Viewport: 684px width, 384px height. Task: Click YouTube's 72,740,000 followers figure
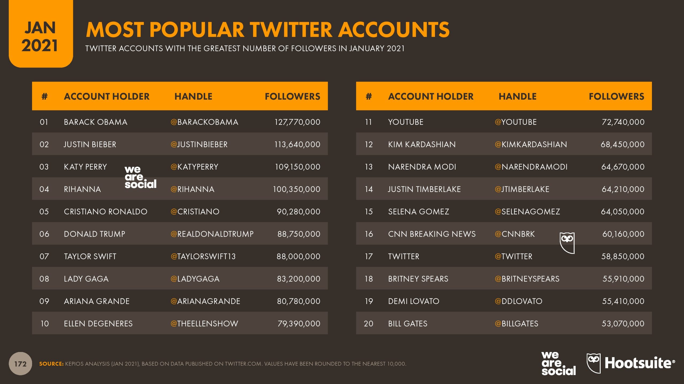(623, 122)
